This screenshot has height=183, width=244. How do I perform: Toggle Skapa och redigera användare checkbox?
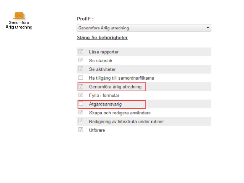80,112
